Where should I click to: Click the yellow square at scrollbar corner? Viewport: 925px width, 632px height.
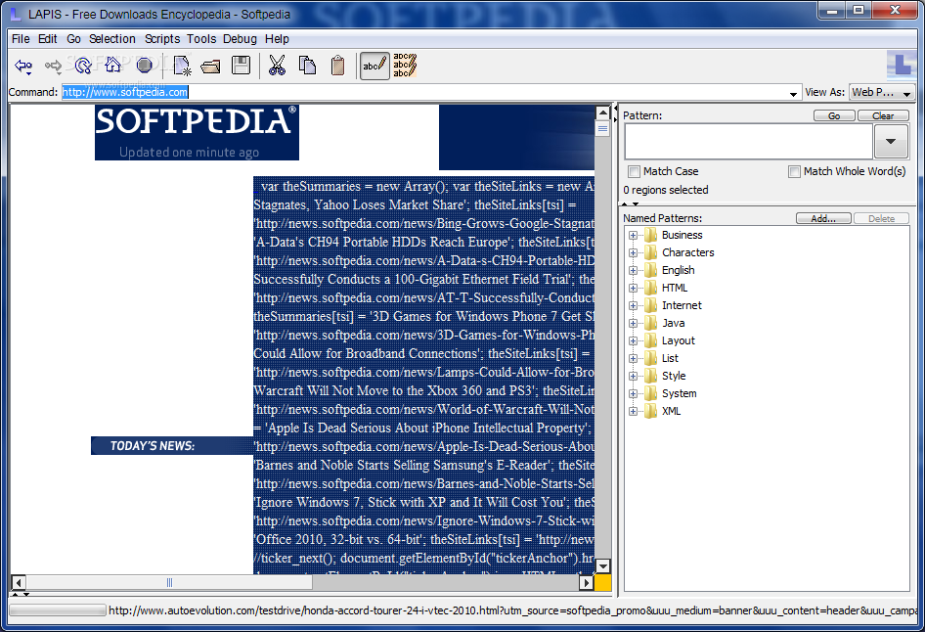602,582
